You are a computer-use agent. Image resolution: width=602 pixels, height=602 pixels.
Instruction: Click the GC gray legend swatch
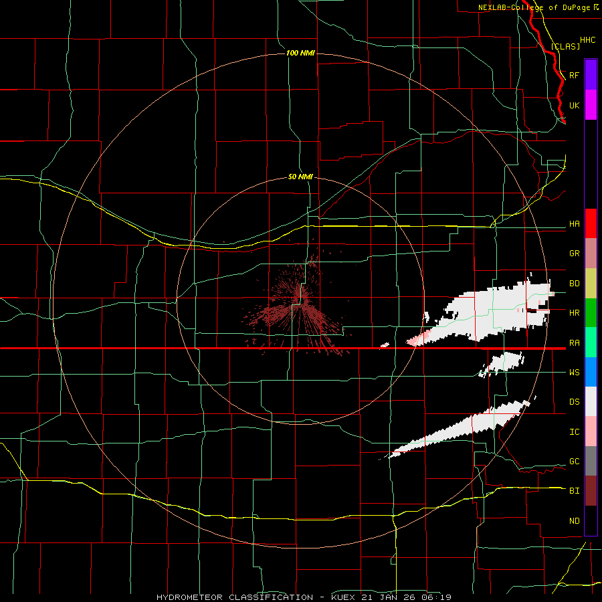pos(591,461)
